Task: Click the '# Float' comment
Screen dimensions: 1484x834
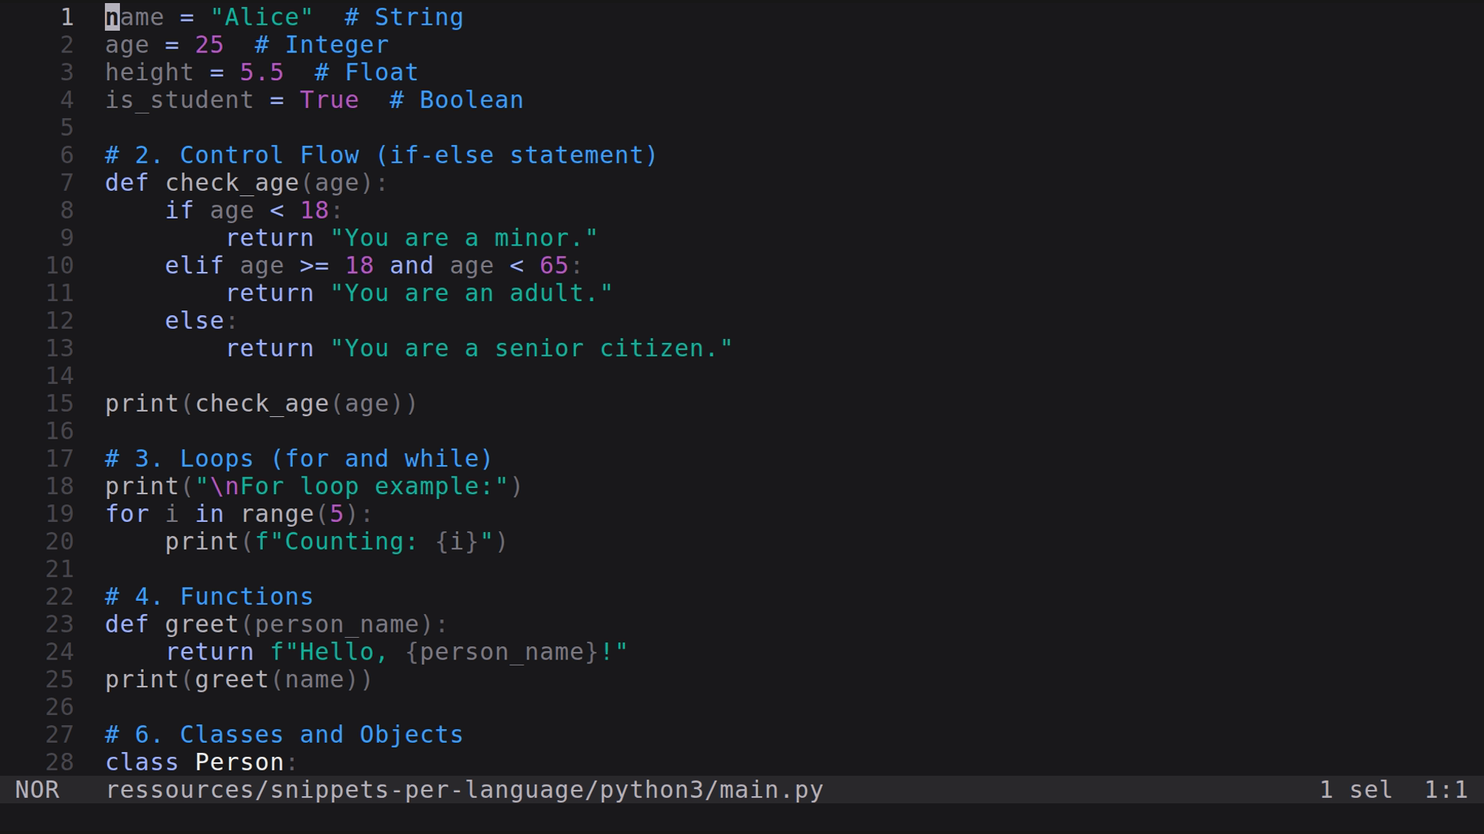Action: point(366,73)
